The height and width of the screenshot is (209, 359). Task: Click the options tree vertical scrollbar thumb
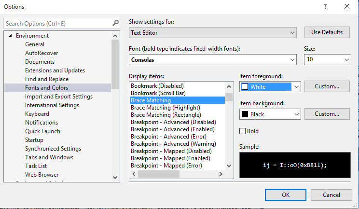pos(115,64)
